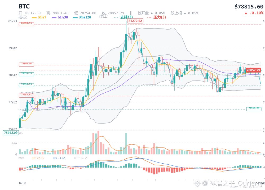Screen dimensions: 265x190
Task: Click the current price $78815.60
Action: pyautogui.click(x=249, y=7)
